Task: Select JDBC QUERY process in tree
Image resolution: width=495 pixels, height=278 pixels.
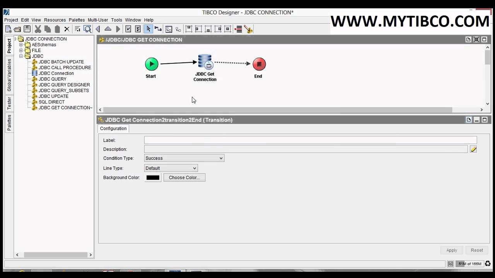Action: pyautogui.click(x=53, y=79)
